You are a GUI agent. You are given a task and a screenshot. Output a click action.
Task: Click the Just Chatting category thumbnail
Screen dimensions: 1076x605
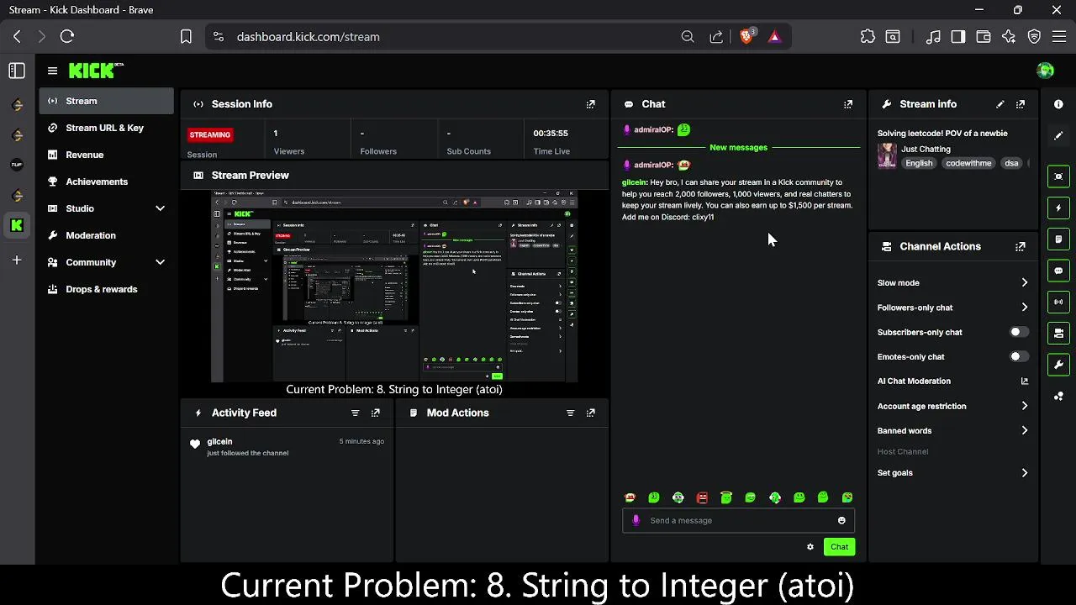[887, 155]
